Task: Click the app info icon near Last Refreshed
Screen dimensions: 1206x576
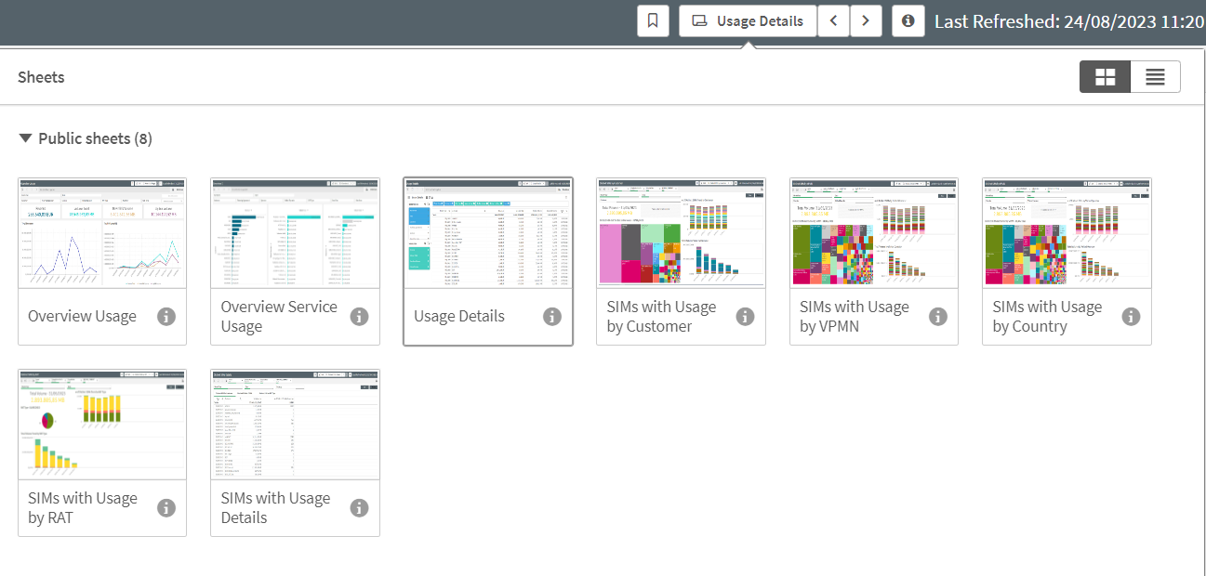Action: pyautogui.click(x=908, y=20)
